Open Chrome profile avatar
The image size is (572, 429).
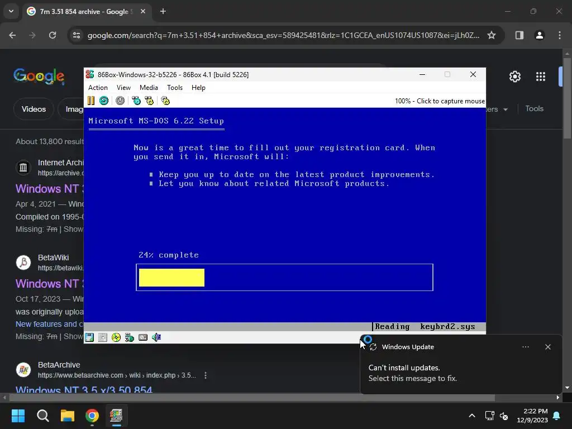point(540,35)
